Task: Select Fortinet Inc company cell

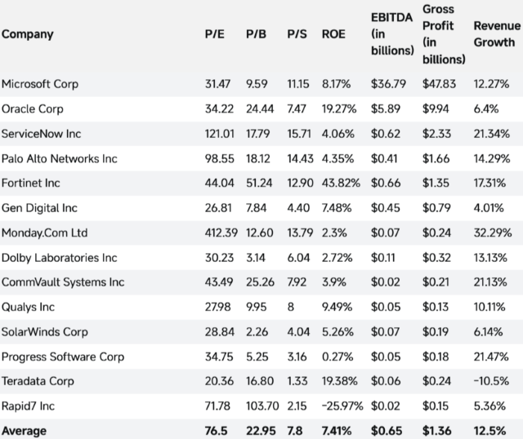Action: coord(31,183)
